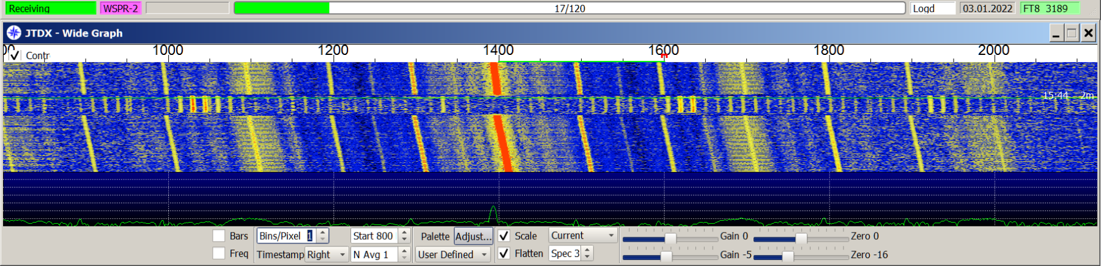This screenshot has width=1101, height=266.
Task: Click the WSPR-2 mode indicator
Action: click(120, 8)
